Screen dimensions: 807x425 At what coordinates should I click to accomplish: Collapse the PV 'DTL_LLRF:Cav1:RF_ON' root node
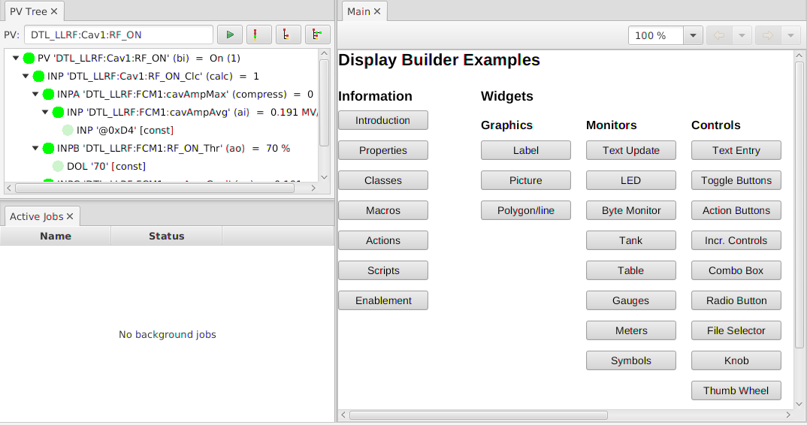(16, 58)
